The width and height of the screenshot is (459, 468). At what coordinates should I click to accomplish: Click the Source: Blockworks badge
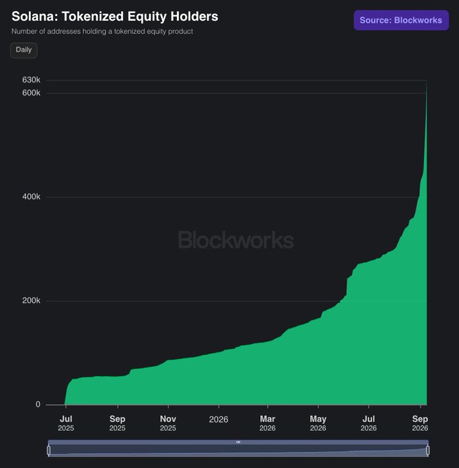[x=401, y=20]
